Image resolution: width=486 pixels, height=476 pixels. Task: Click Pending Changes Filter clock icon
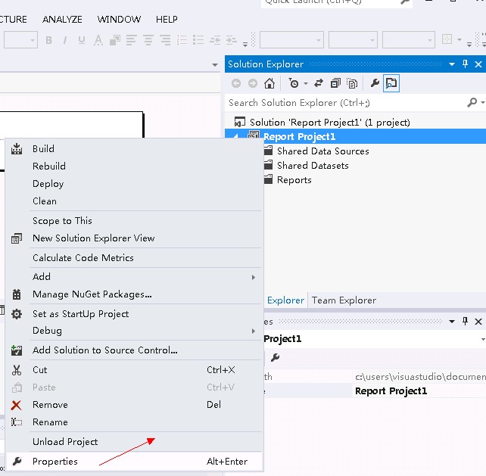click(294, 83)
